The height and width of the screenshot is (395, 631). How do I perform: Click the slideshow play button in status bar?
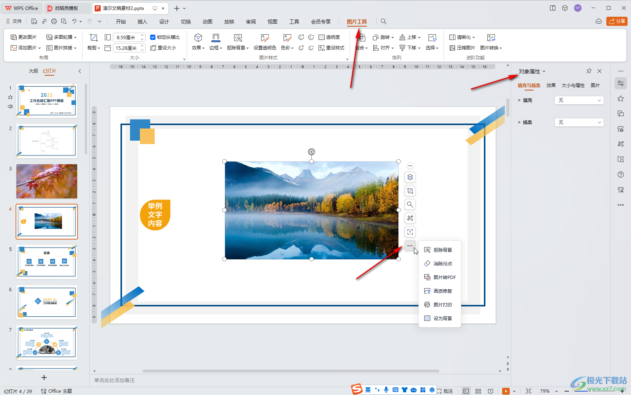pos(506,391)
